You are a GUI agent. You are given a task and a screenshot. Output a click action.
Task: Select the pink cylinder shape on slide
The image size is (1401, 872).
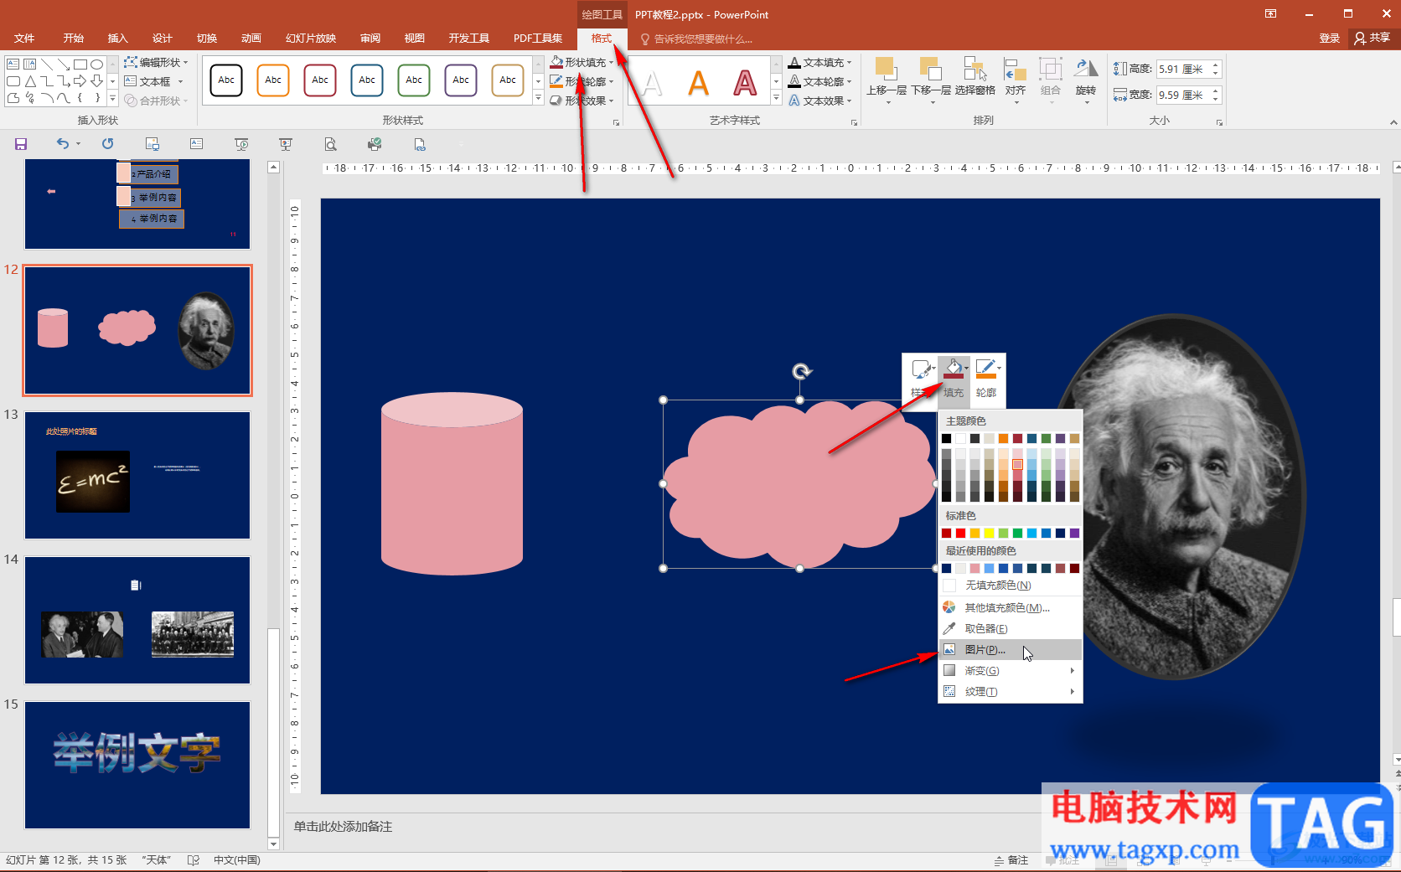[x=452, y=483]
